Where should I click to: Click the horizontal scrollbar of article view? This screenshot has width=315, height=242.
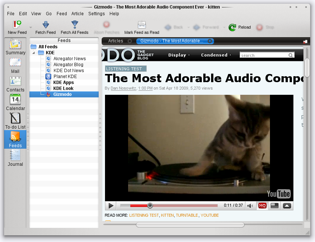pos(190,225)
